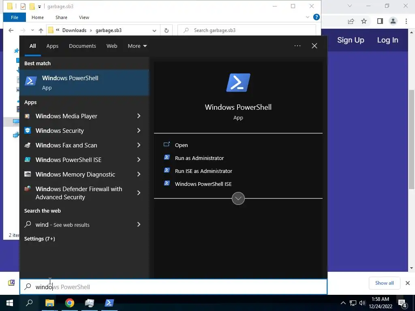Expand Windows PowerShell ISE options arrow
Screen dimensions: 415x311
(x=139, y=160)
